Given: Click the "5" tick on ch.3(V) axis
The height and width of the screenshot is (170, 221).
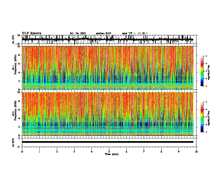Looking at the screenshot, I should coord(19,138).
